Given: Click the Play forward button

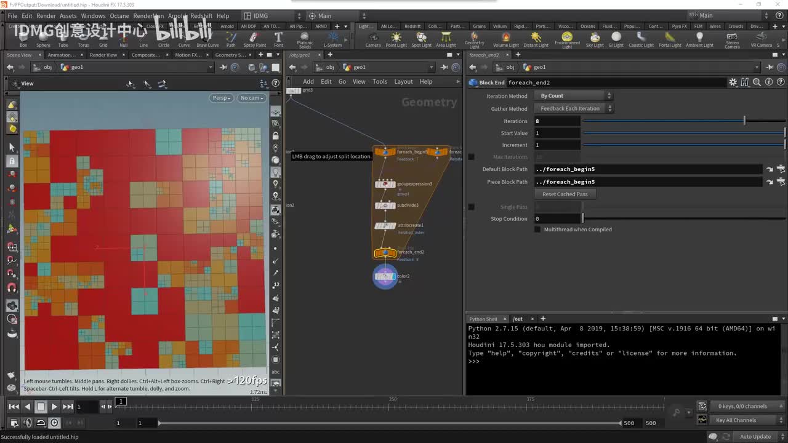Looking at the screenshot, I should (x=54, y=407).
